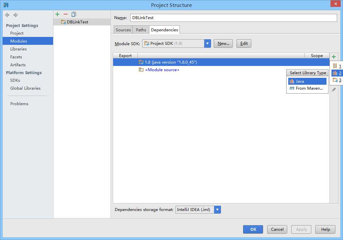Screen dimensions: 343x240
Task: Click the module Name input field
Action: click(234, 18)
